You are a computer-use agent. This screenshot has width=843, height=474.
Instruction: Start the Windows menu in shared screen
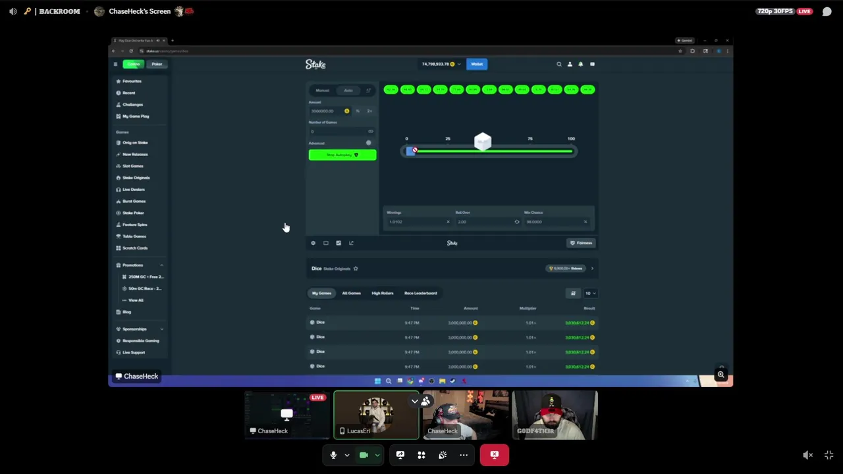377,381
